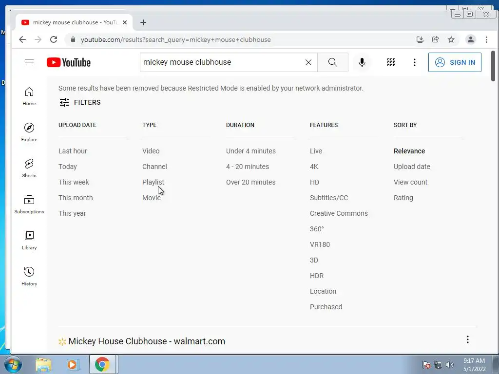Image resolution: width=499 pixels, height=374 pixels.
Task: Open Library in sidebar
Action: [29, 240]
